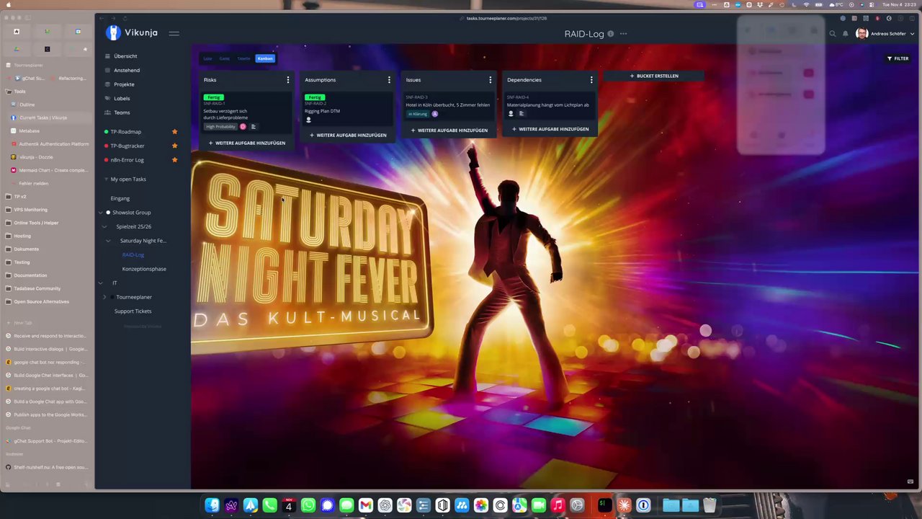The width and height of the screenshot is (922, 519).
Task: Open the n8n-Error Log project
Action: (127, 160)
